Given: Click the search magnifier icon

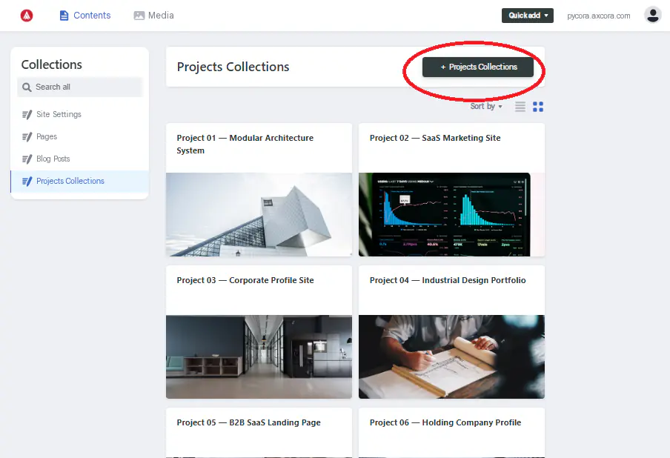Looking at the screenshot, I should (x=27, y=87).
